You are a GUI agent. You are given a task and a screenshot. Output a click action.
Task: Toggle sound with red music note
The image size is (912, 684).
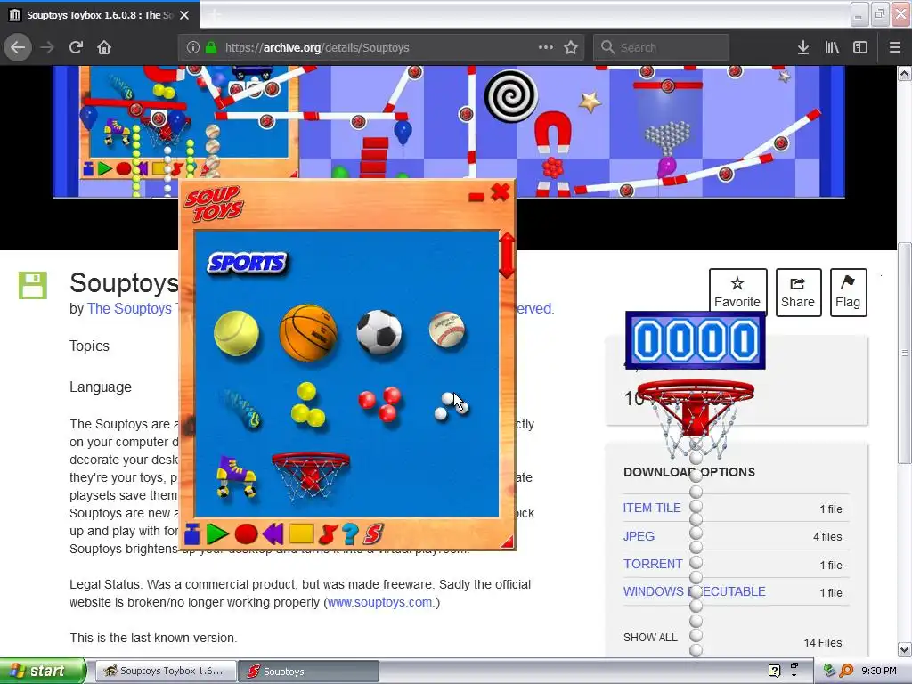[328, 533]
